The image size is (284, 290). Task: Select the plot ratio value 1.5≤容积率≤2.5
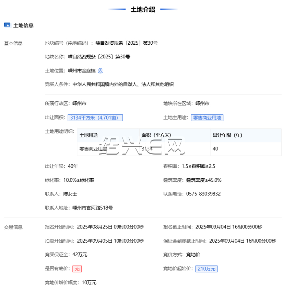click(x=199, y=166)
